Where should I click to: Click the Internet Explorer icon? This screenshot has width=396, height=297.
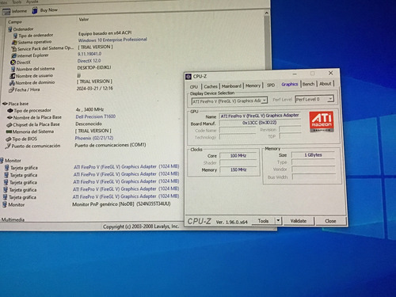[x=13, y=55]
